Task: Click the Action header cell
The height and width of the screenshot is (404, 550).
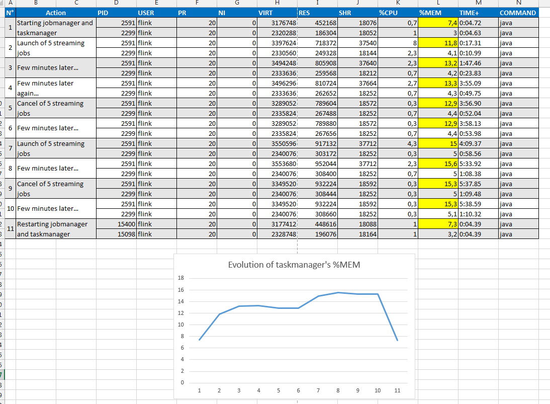Action: pyautogui.click(x=55, y=13)
